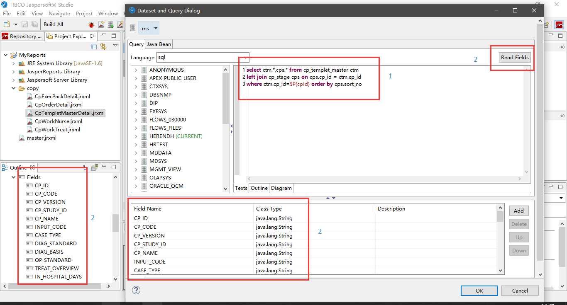Screen dimensions: 567x305
Task: Select the Project Explorer tab
Action: coord(71,36)
